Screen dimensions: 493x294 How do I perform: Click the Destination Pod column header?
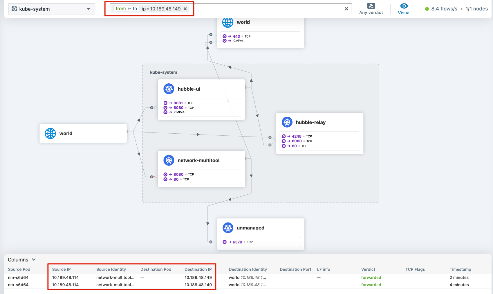[156, 269]
